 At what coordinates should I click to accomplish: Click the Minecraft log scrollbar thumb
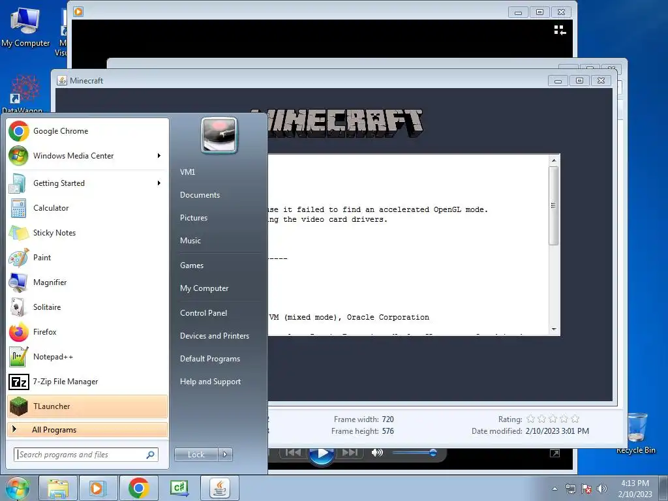coord(553,205)
